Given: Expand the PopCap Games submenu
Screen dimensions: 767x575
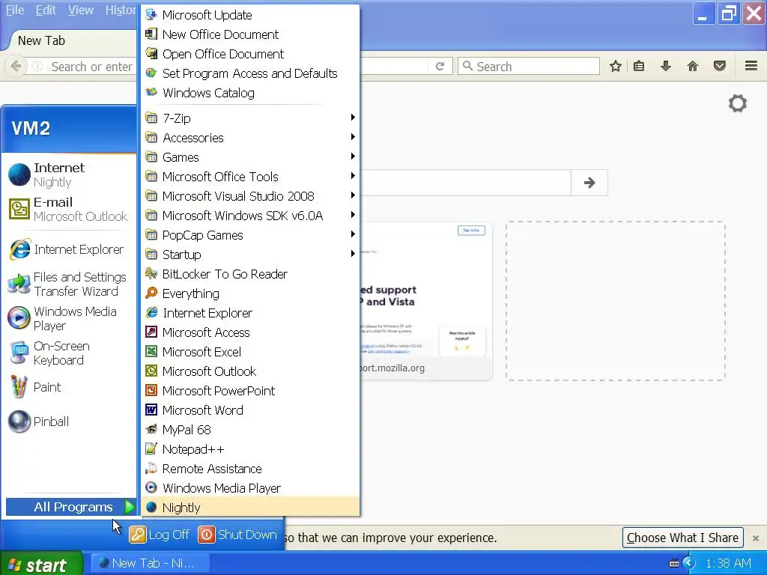Looking at the screenshot, I should click(x=250, y=234).
